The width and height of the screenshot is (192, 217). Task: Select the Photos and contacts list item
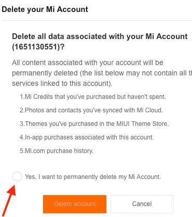point(91,110)
